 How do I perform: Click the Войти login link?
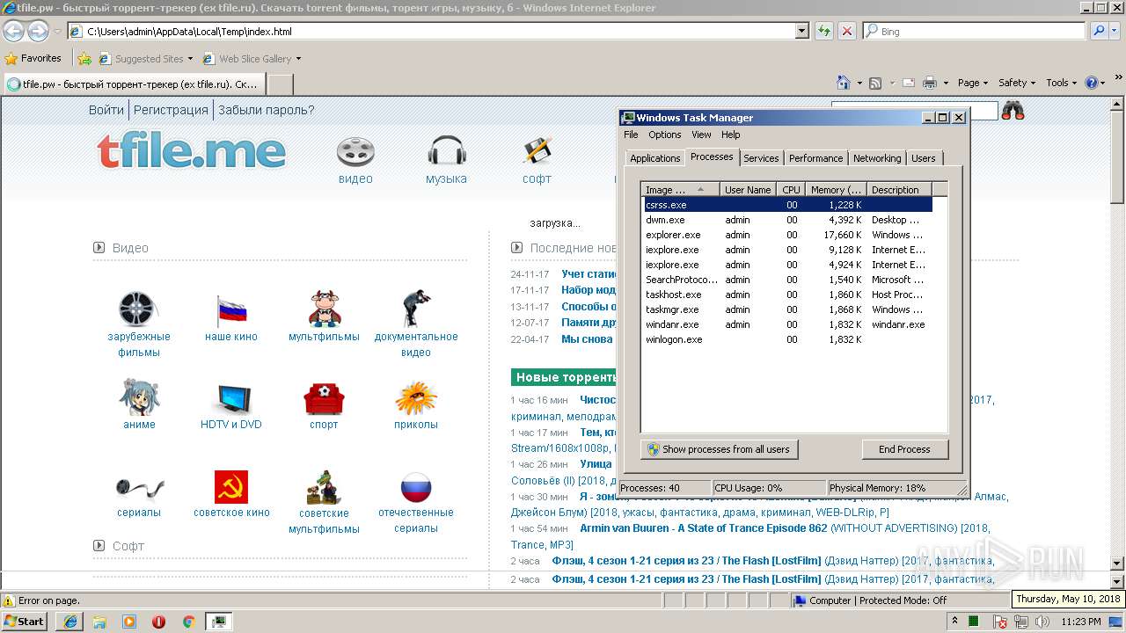click(106, 110)
